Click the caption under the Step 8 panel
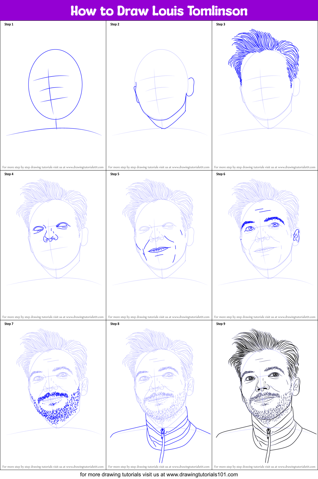The width and height of the screenshot is (318, 479). point(159,467)
